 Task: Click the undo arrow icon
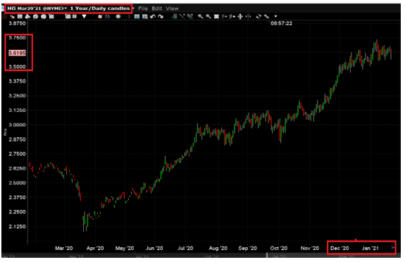tap(153, 16)
